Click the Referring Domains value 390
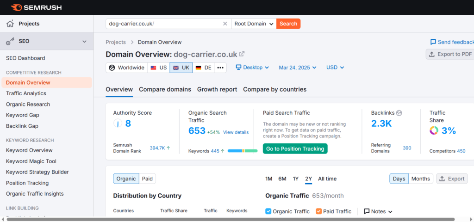Viewport: 474px width, 222px height. 407,148
